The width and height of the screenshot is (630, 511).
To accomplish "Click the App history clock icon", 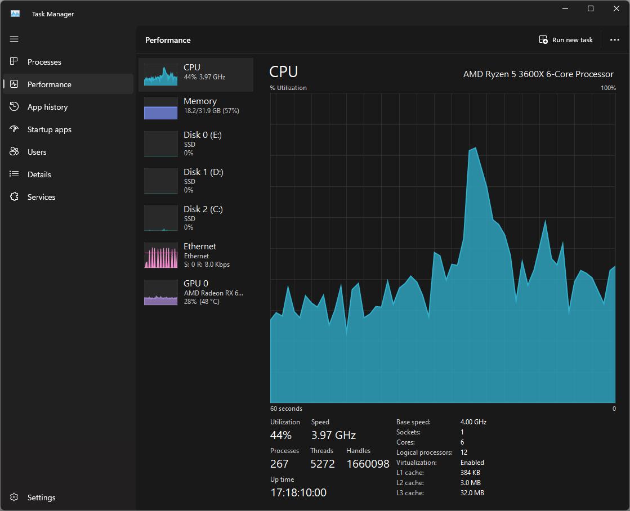I will coord(14,106).
